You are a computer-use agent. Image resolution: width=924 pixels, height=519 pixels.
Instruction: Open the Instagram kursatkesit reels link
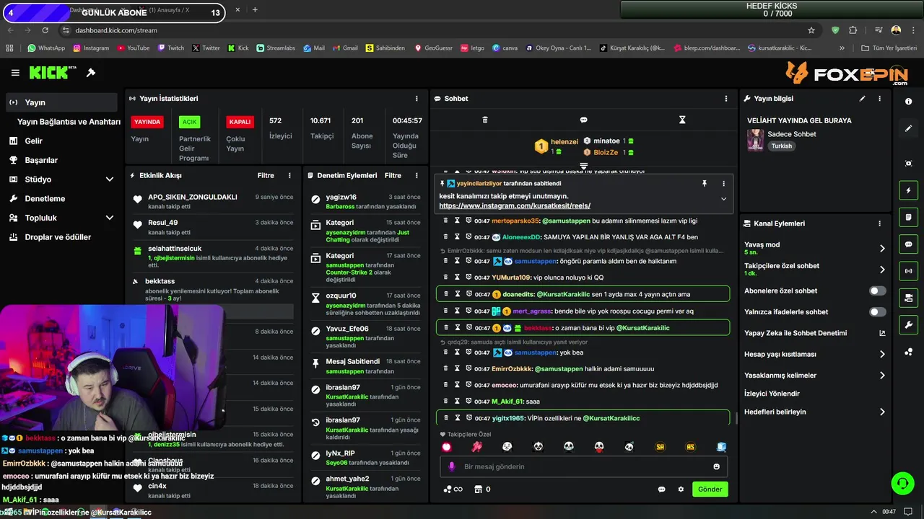pos(515,205)
